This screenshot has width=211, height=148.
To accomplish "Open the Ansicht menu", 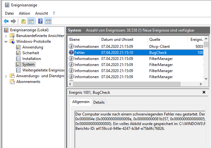I will point(42,13).
